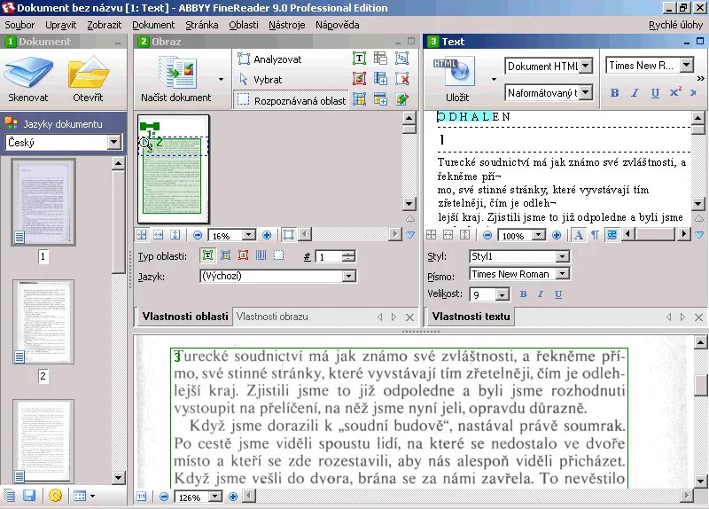Set area type to picture

point(243,255)
